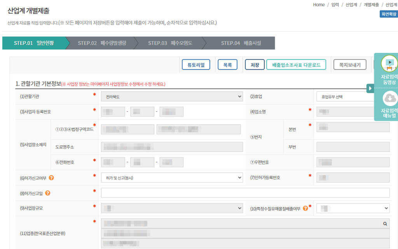398x249 pixels.
Task: Click Home breadcrumb link
Action: (x=319, y=5)
